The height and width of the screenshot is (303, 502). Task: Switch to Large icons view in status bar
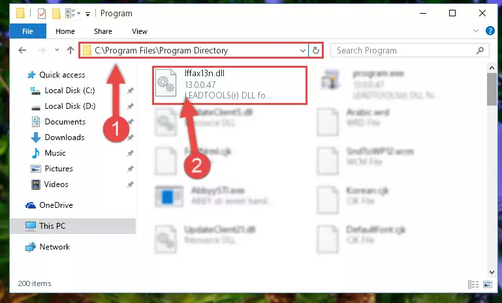488,284
